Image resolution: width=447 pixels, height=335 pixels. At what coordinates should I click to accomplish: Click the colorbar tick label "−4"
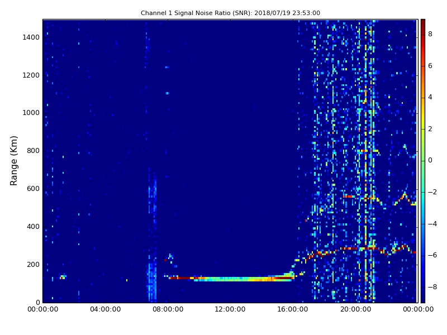point(432,224)
